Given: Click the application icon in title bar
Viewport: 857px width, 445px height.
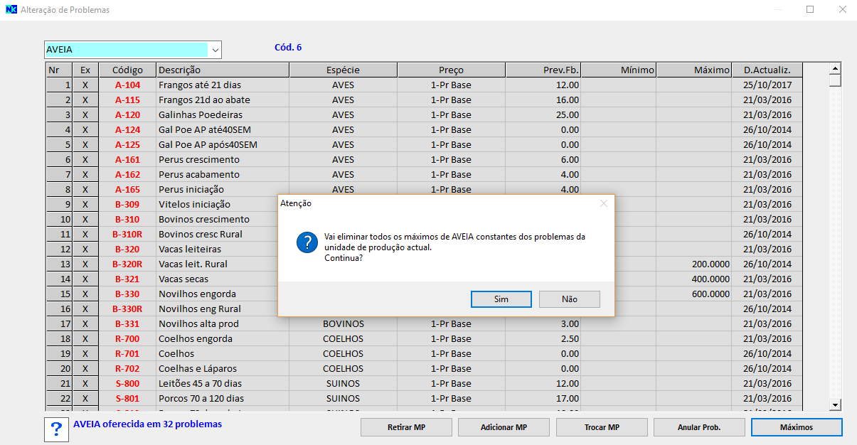Looking at the screenshot, I should pyautogui.click(x=11, y=10).
